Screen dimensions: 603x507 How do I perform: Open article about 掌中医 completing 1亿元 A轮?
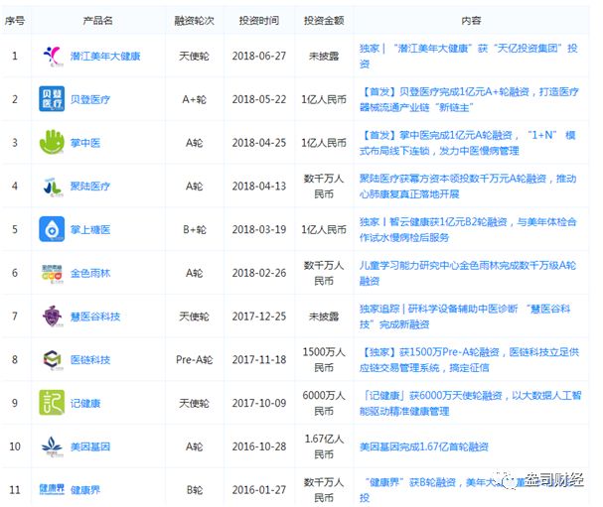coord(467,143)
